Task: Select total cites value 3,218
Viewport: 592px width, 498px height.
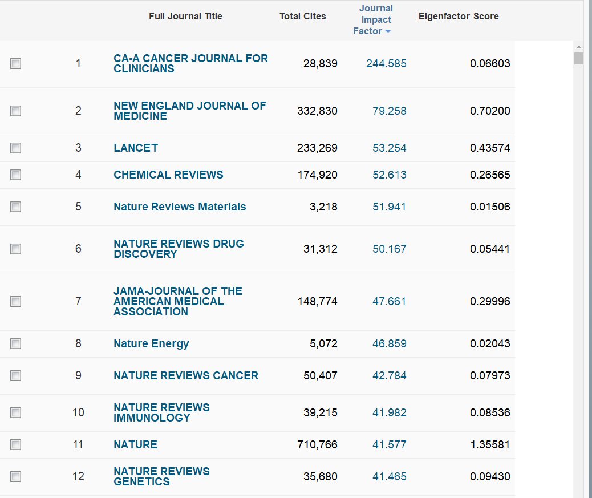Action: click(323, 207)
